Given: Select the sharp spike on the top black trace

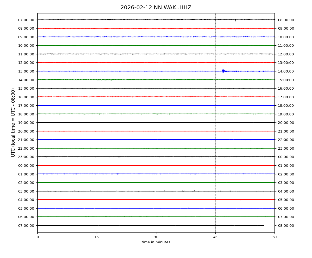Looking at the screenshot, I should [x=235, y=20].
